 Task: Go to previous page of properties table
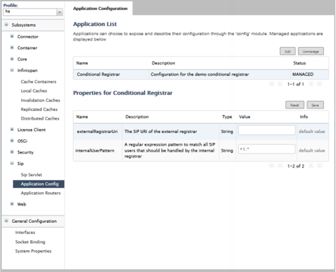[279, 166]
